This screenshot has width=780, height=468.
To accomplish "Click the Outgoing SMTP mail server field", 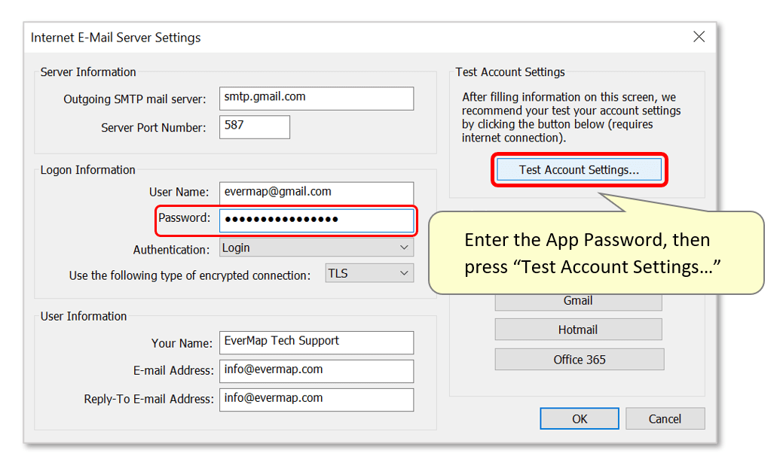I will pyautogui.click(x=316, y=99).
